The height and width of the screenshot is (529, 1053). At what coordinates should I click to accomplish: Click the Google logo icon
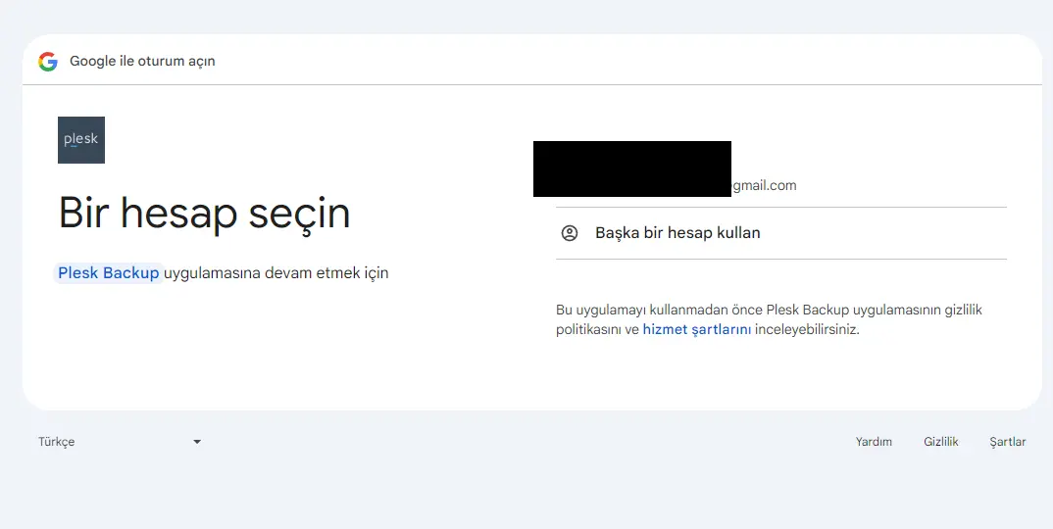48,61
